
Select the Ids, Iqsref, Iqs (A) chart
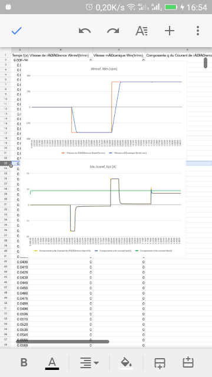pos(103,208)
